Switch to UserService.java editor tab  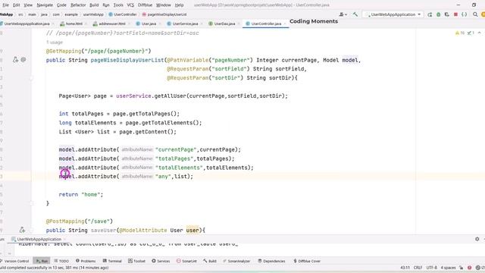pos(185,24)
